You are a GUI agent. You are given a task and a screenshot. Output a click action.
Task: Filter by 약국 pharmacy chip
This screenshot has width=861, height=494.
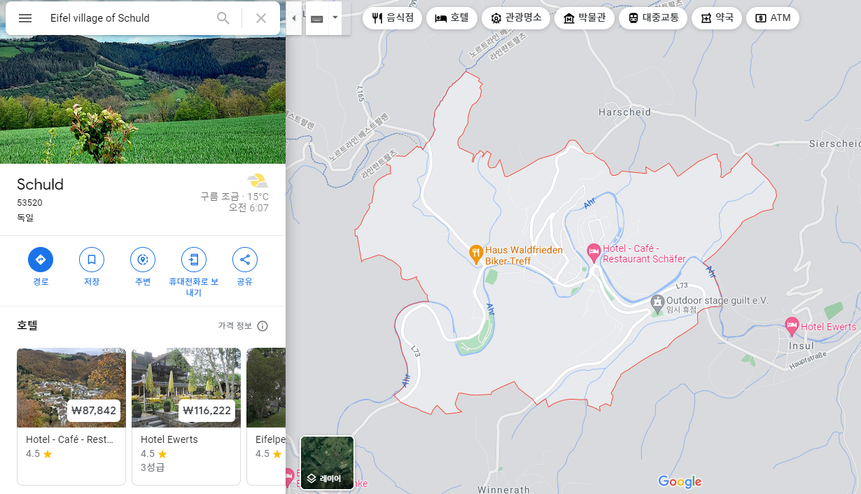[717, 18]
